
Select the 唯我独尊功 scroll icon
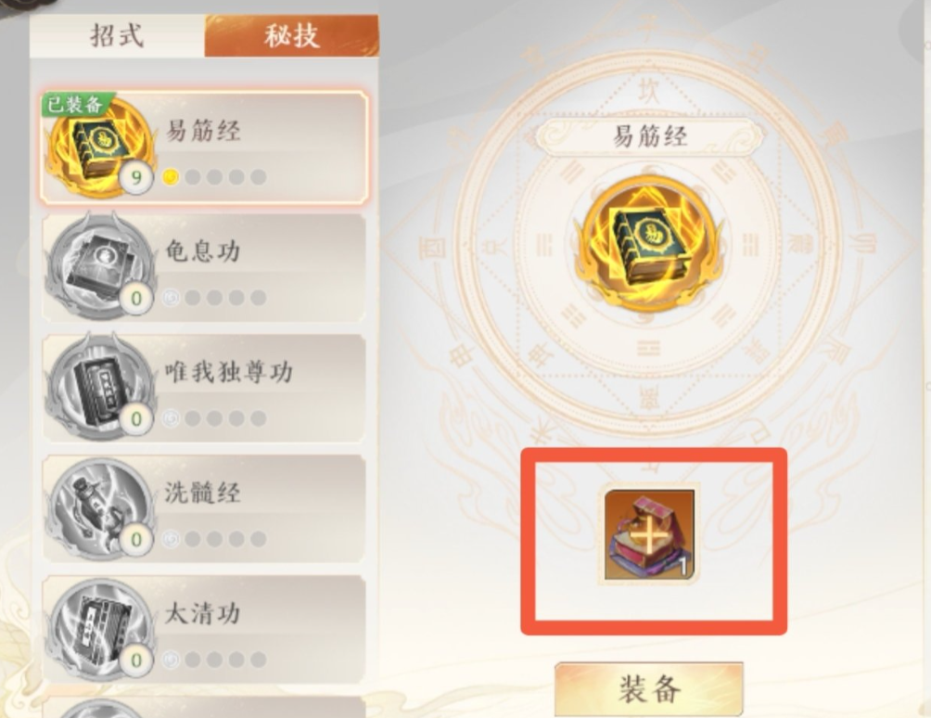point(100,387)
